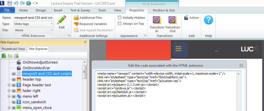This screenshot has width=264, height=111.
Task: Click the Redo arrow icon
Action: pyautogui.click(x=22, y=3)
